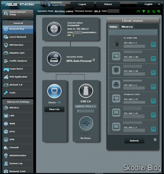Viewport: 164px width, 174px height.
Task: Click the green LAN devices status icon
Action: (153, 11)
